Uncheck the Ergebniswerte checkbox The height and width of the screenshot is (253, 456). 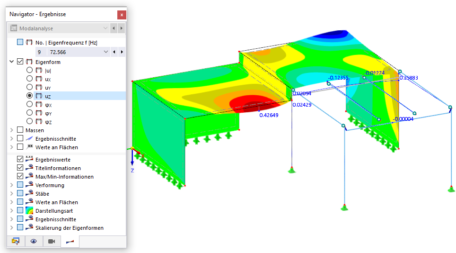(20, 159)
